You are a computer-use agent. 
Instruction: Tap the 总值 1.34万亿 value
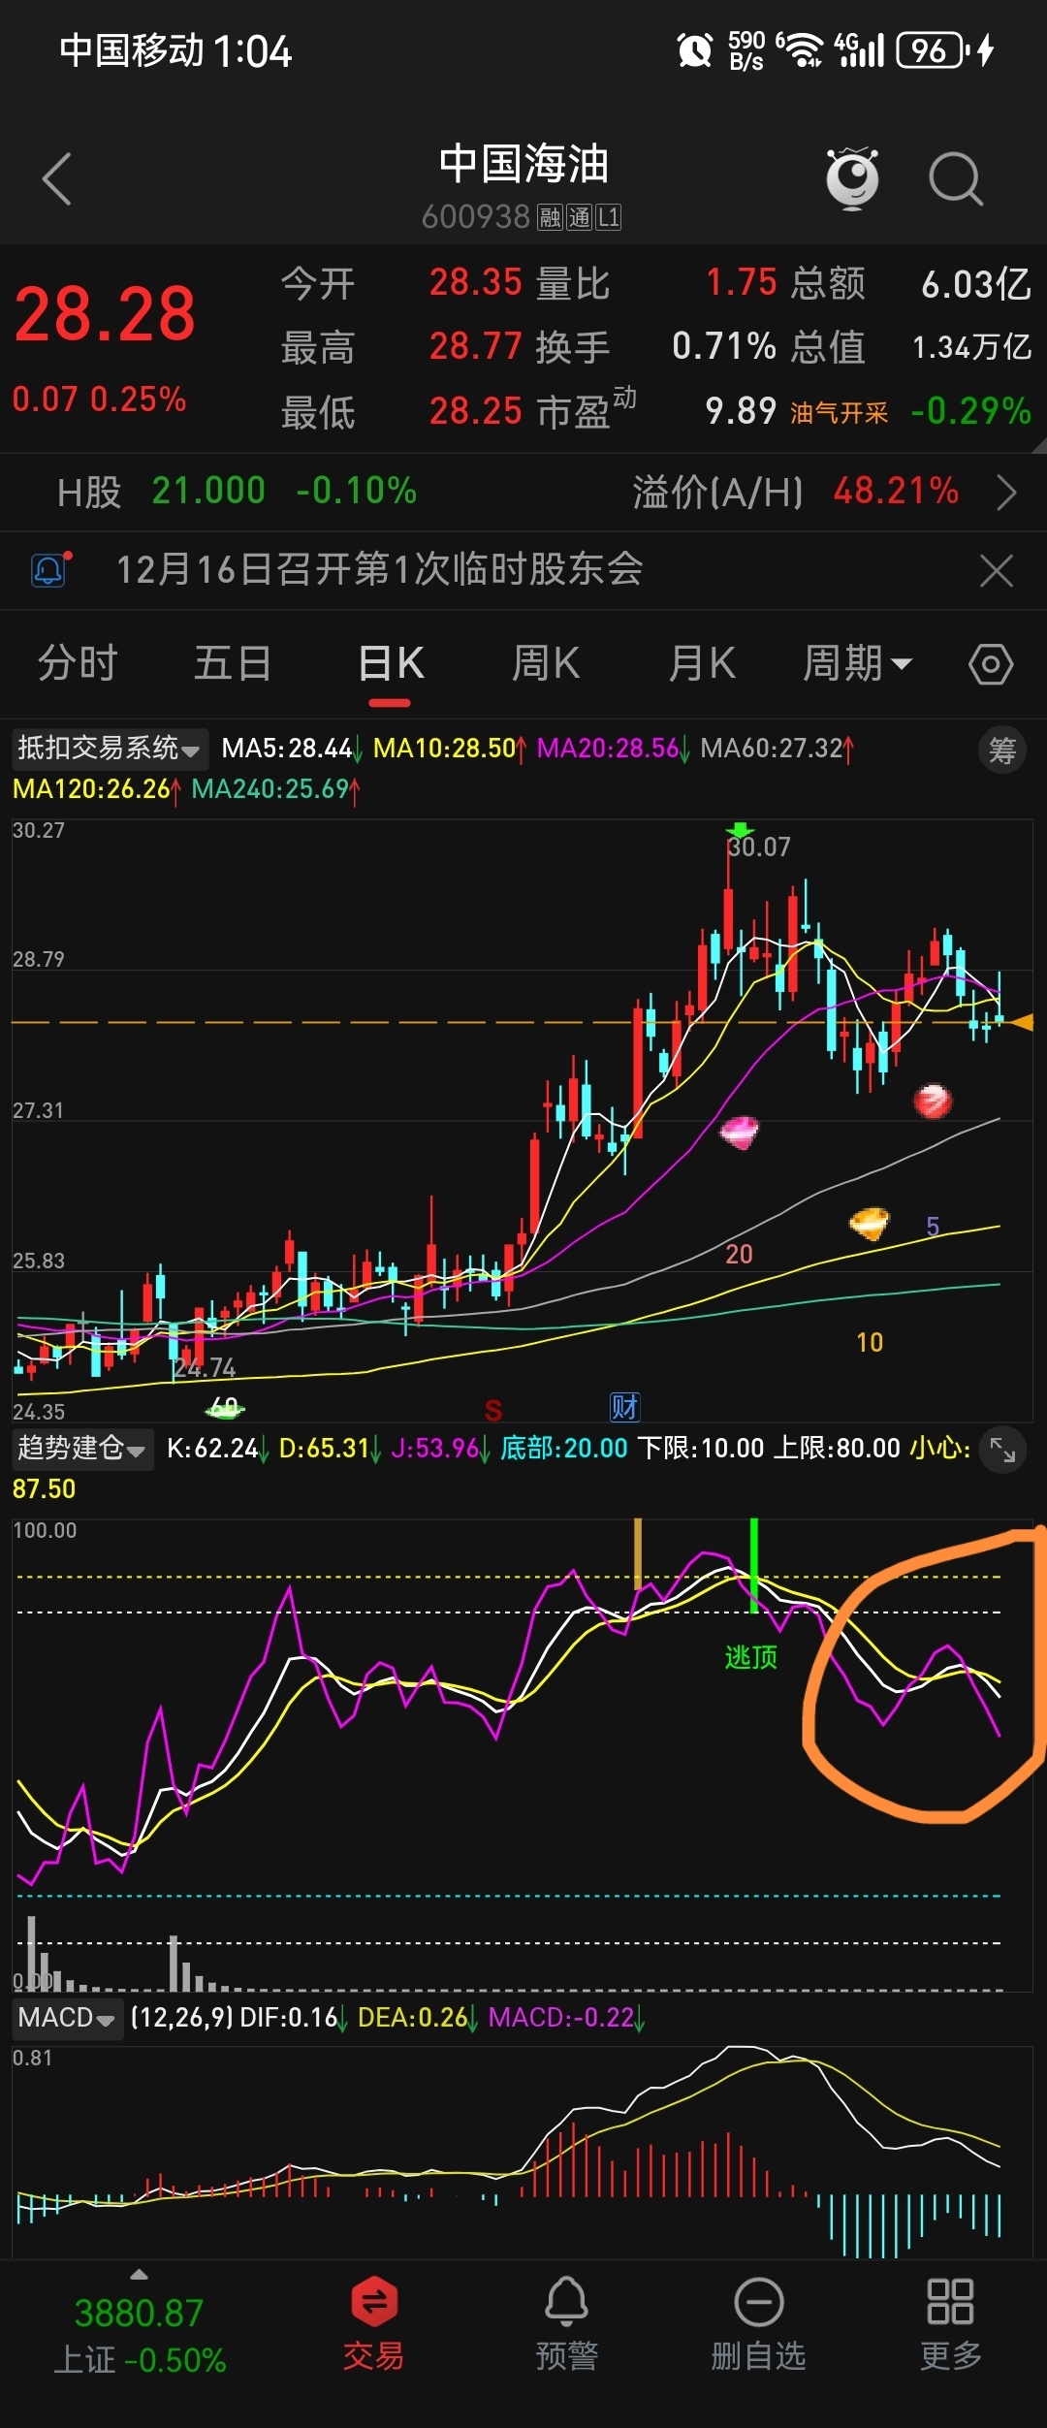[971, 347]
